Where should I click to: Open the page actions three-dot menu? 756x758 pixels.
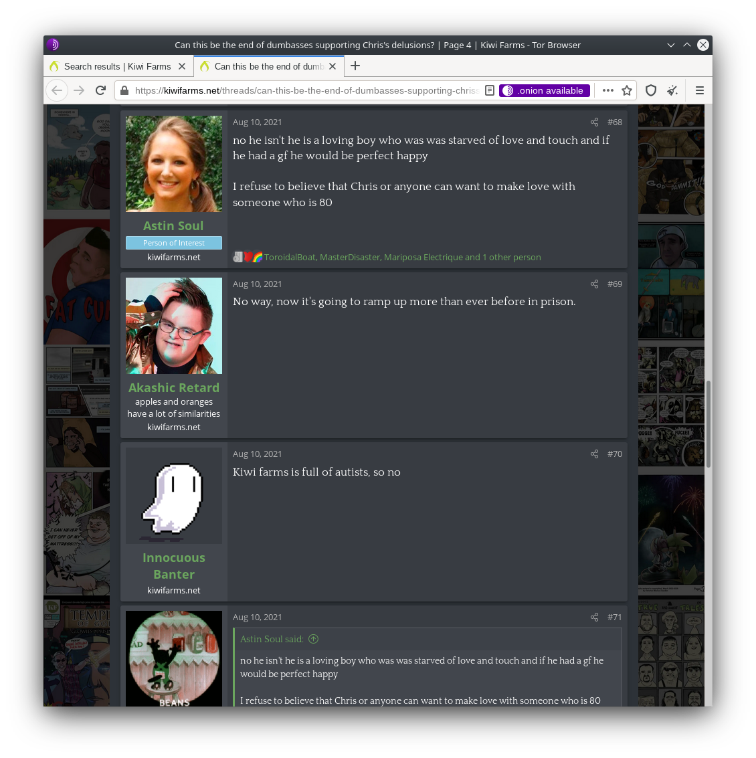pos(608,90)
